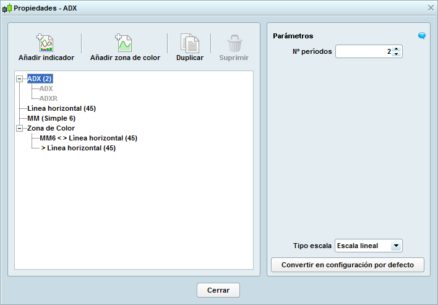Click the Suprimir trash icon

point(234,43)
